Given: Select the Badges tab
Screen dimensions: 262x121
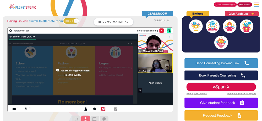Looking at the screenshot, I should (198, 14).
